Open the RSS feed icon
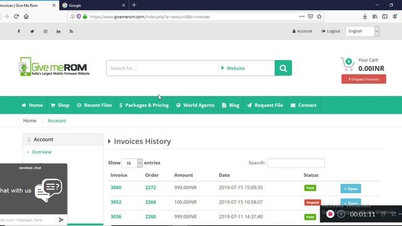The width and height of the screenshot is (402, 226). click(71, 31)
